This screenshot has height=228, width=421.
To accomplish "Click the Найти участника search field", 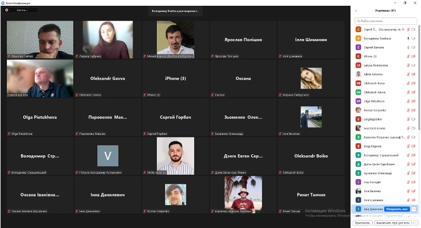I will click(x=386, y=21).
